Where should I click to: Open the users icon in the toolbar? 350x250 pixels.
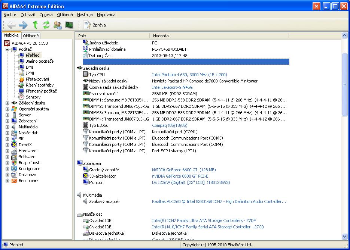pos(58,25)
